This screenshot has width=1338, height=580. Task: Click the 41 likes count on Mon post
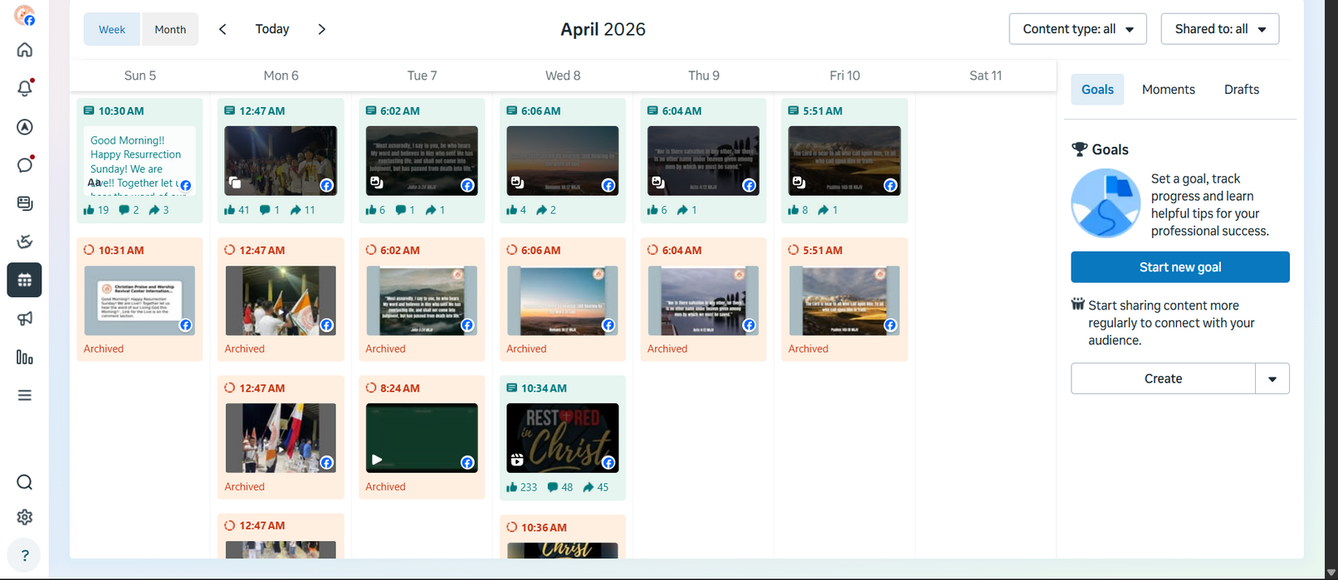coord(237,210)
